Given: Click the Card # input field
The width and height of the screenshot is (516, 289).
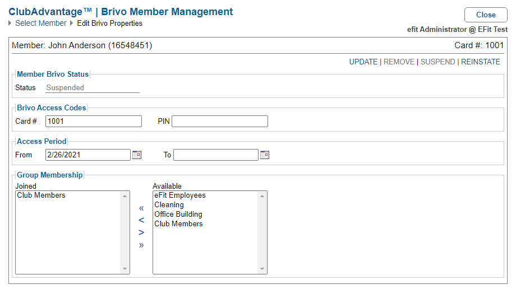Looking at the screenshot, I should click(x=94, y=122).
